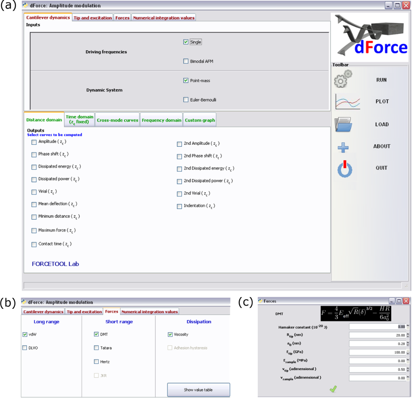
Task: Click the QUIT power icon
Action: (x=344, y=170)
